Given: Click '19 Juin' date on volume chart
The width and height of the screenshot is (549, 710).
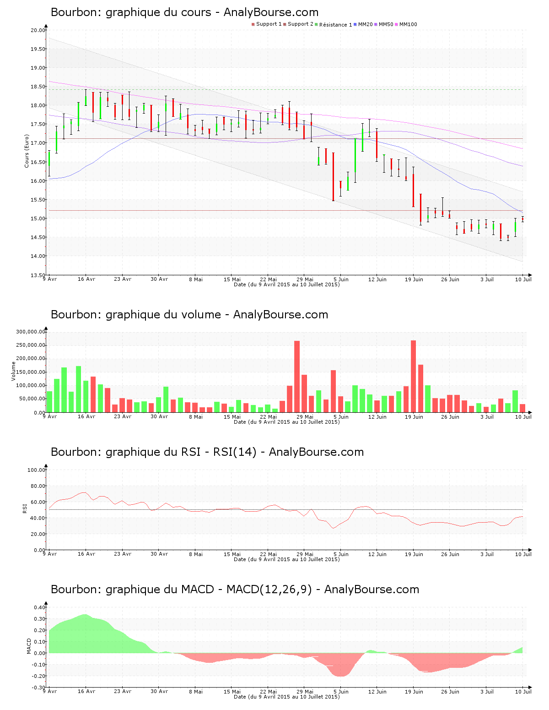Looking at the screenshot, I should tap(414, 417).
